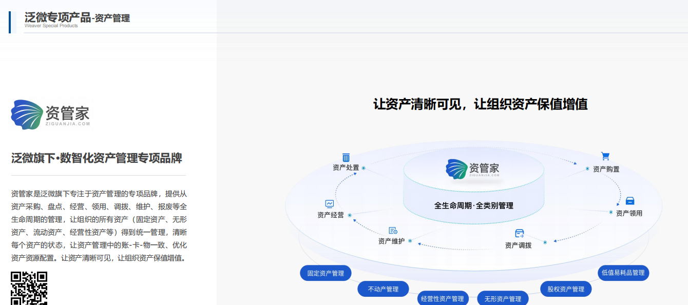
Task: Select the 股权资产管理 button
Action: pos(565,289)
